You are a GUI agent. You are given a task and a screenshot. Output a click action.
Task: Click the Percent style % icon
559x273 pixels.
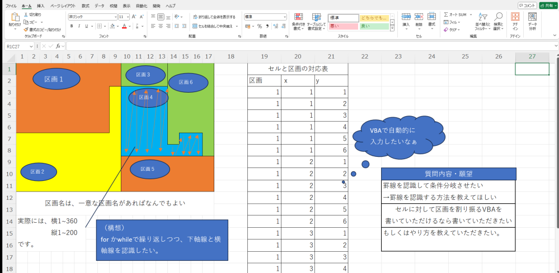tap(260, 26)
